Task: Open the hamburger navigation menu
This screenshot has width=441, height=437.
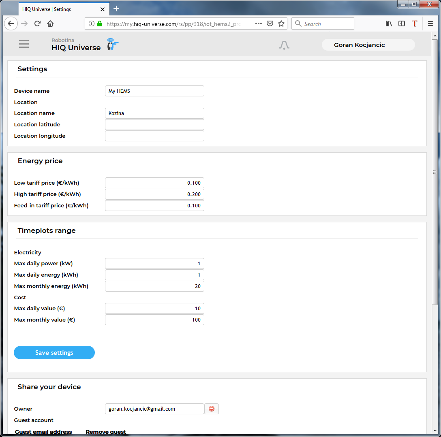Action: (24, 44)
